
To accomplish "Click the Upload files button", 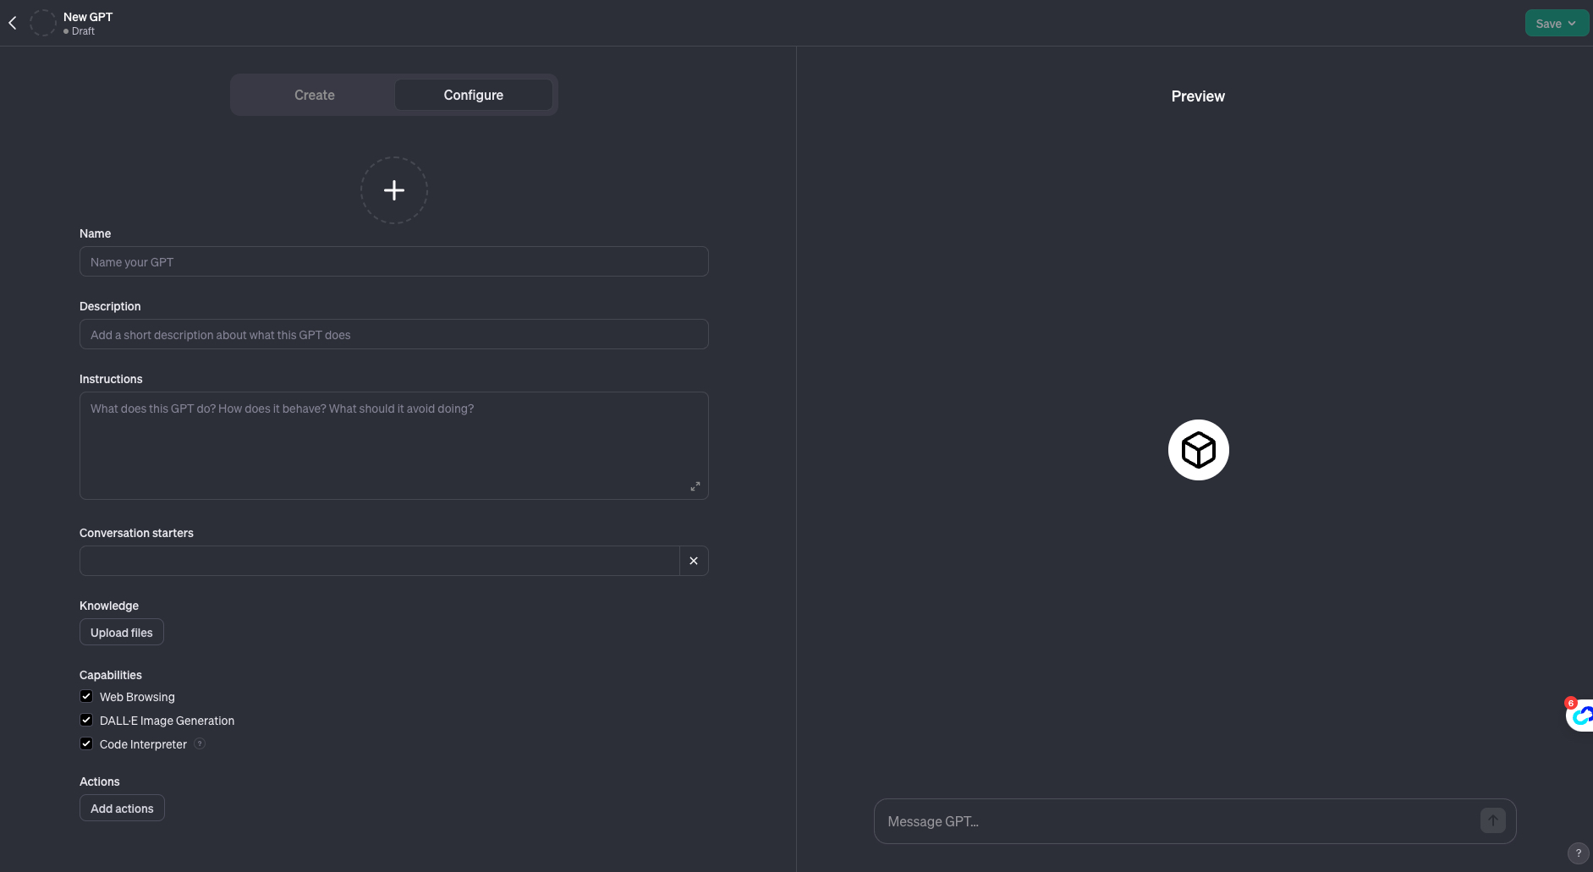I will pos(122,632).
